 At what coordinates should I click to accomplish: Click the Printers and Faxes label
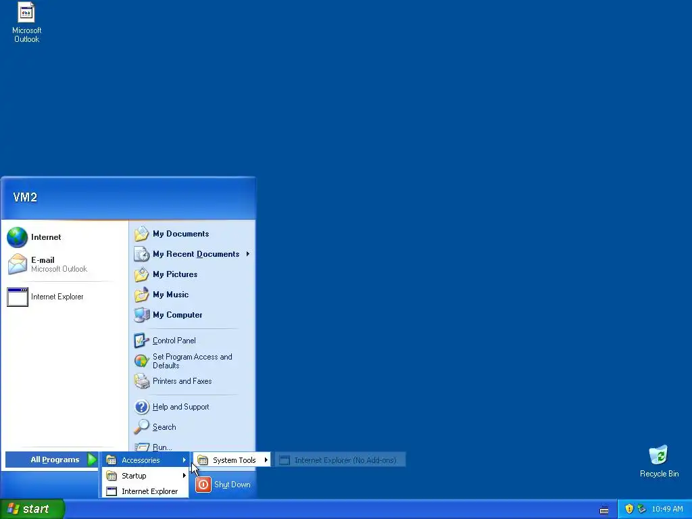point(182,381)
